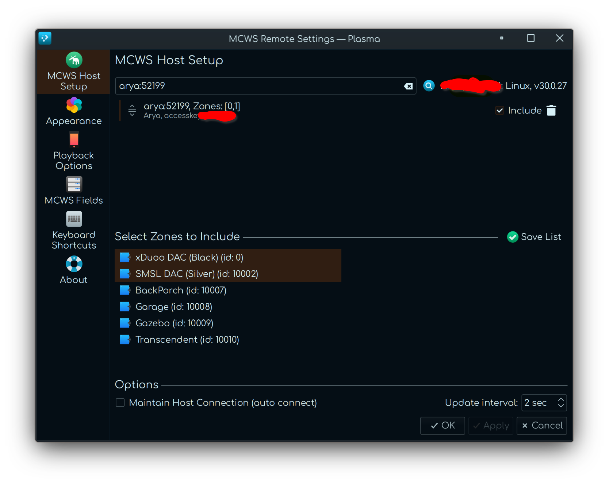Close the MCWS Remote Settings window
Screen dimensions: 609x484
tap(559, 38)
